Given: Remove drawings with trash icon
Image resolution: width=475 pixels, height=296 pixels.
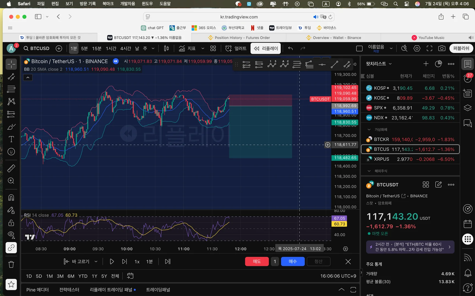Looking at the screenshot, I should tap(11, 264).
